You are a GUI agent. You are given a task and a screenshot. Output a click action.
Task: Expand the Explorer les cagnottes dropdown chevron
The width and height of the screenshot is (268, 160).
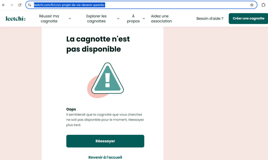click(x=118, y=18)
